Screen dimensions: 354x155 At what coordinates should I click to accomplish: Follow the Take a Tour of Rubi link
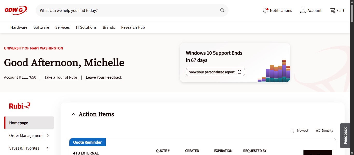(x=61, y=77)
